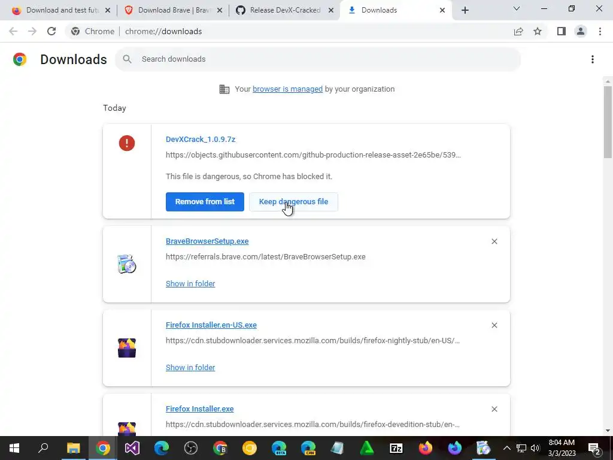Open Edge Beta from taskbar

[x=279, y=448]
